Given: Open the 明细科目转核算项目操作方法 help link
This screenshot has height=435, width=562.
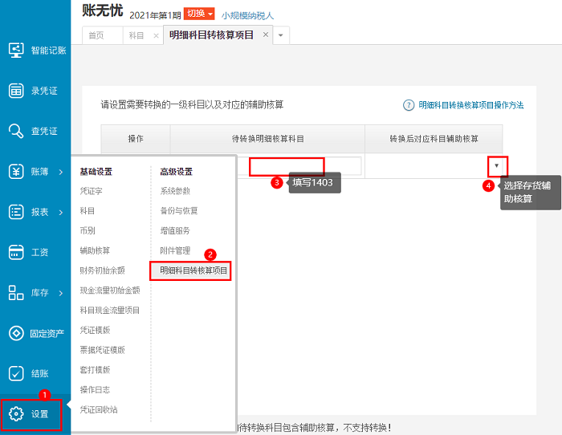Looking at the screenshot, I should 470,105.
